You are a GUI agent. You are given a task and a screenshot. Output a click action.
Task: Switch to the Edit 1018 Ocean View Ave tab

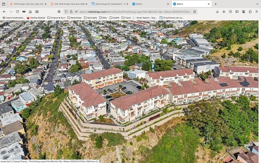pos(69,4)
